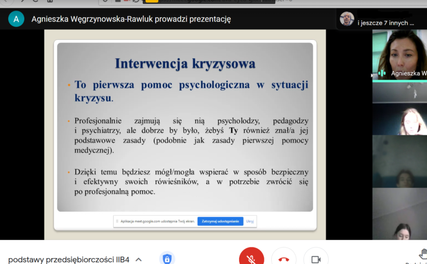Click the presenter's teal 'A' avatar
The image size is (427, 264).
tap(16, 19)
